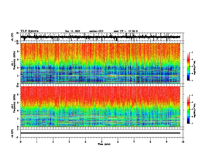
Task: Click the "station=OUI" header label
Action: point(96,31)
